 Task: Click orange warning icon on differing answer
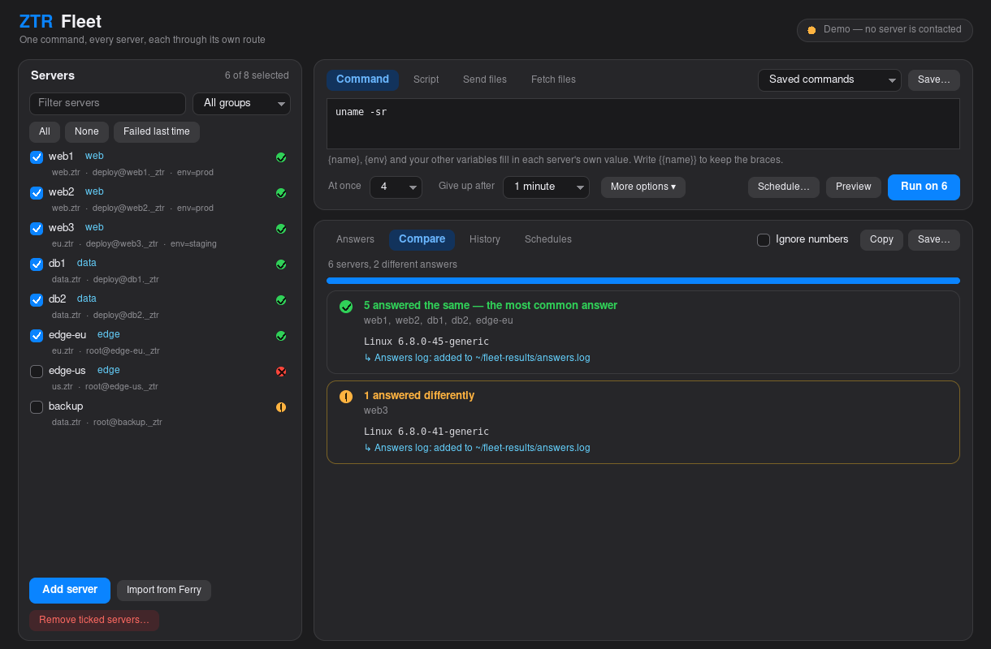pyautogui.click(x=346, y=396)
